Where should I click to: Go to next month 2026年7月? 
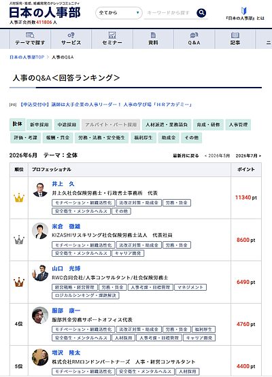(x=248, y=156)
